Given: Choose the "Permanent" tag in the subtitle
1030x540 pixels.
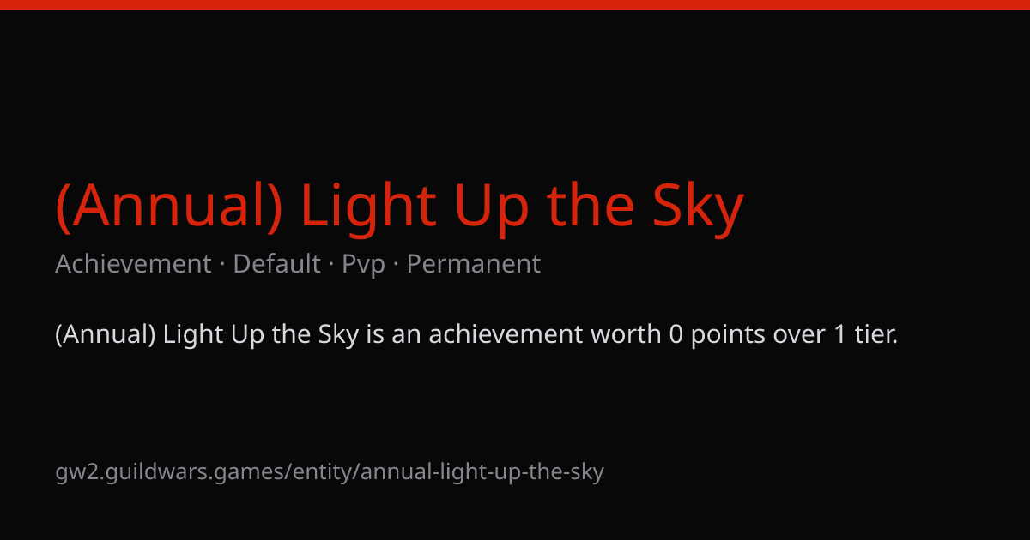Looking at the screenshot, I should pyautogui.click(x=473, y=264).
